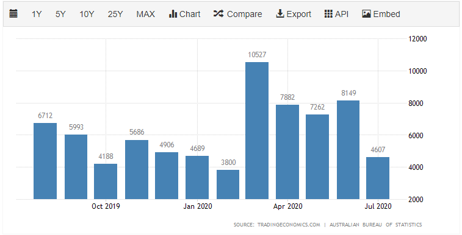Viewport: 462px width, 235px height.
Task: Open the Chart type menu
Action: (x=184, y=14)
